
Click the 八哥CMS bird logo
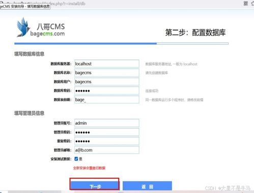23,27
